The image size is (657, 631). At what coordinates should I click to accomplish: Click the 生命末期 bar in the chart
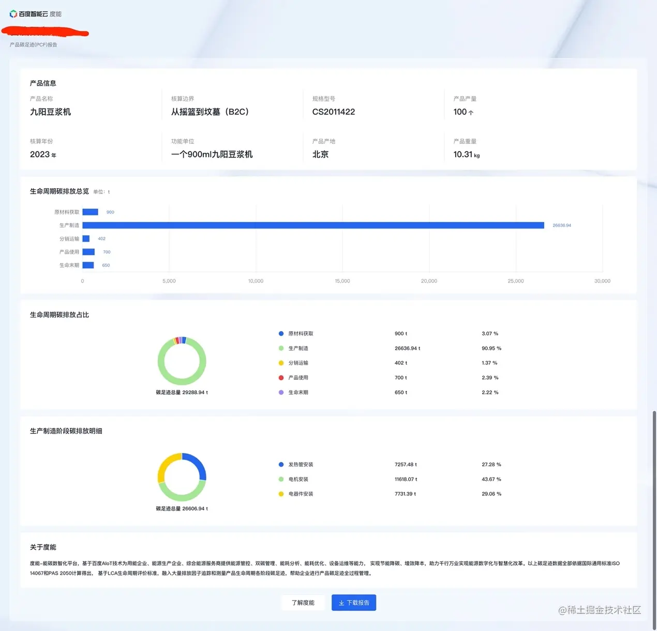pos(88,265)
